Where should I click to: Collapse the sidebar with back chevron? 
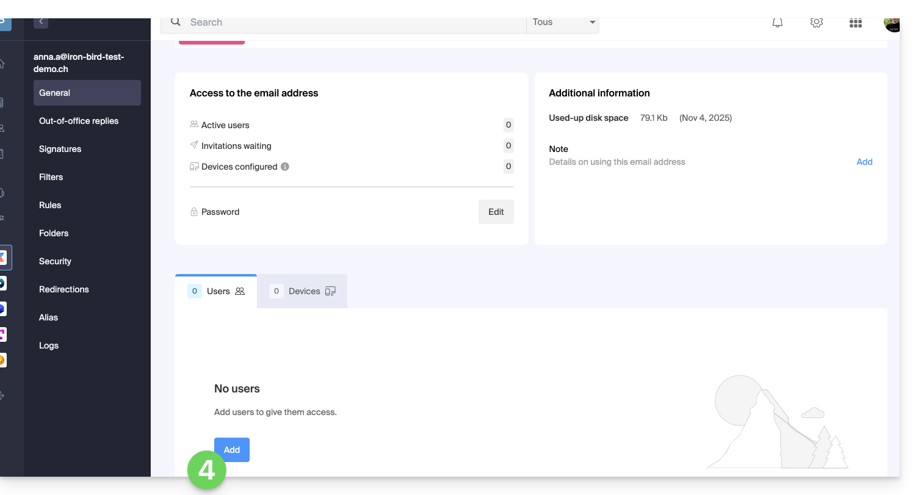pos(41,22)
